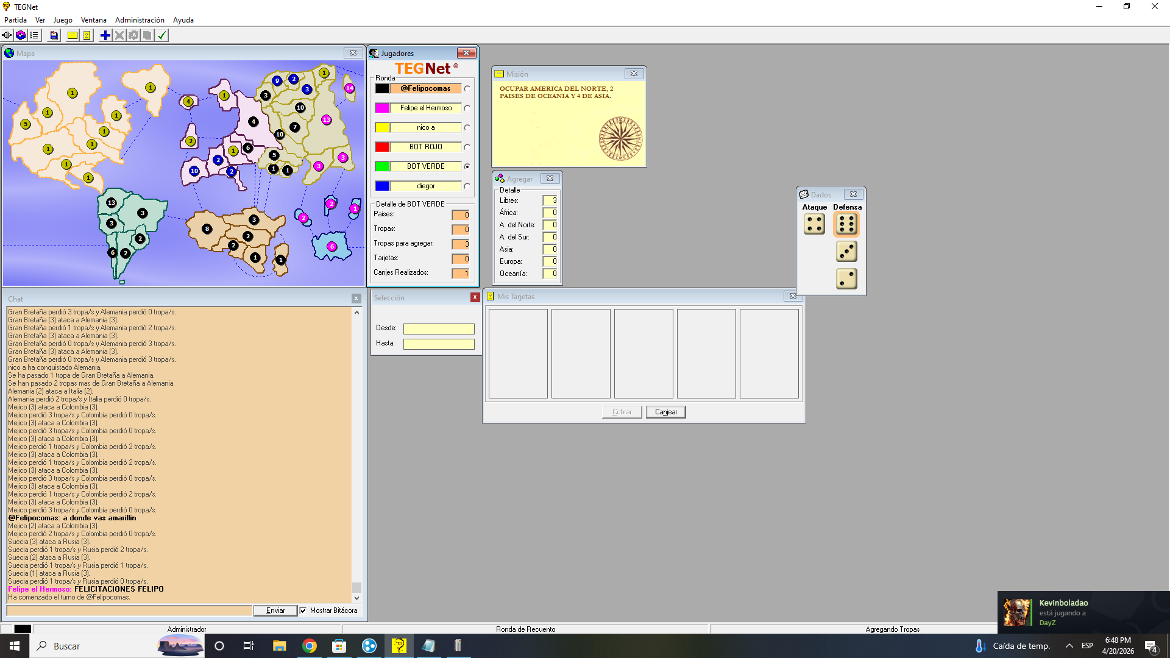The height and width of the screenshot is (658, 1170).
Task: Show mission yellow card toolbar icon
Action: tap(73, 35)
